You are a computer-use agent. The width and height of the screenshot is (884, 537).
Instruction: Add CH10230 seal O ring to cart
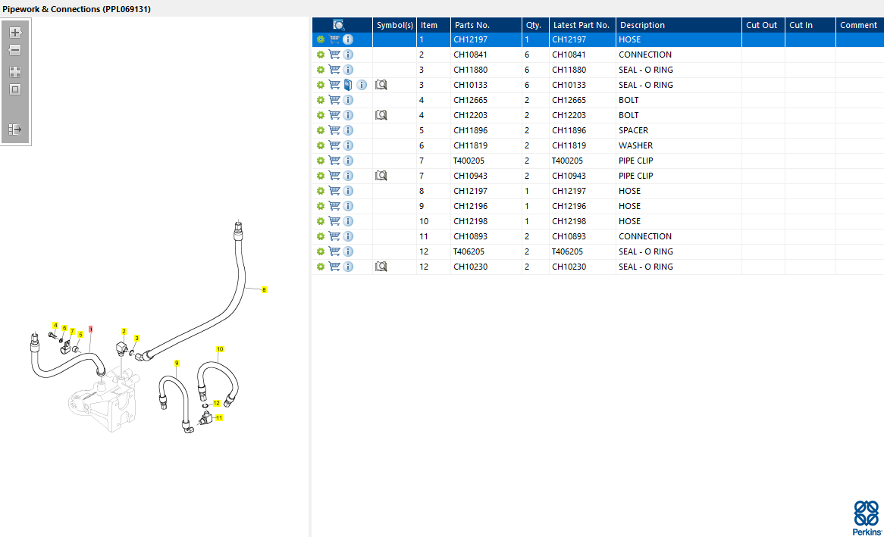click(334, 267)
